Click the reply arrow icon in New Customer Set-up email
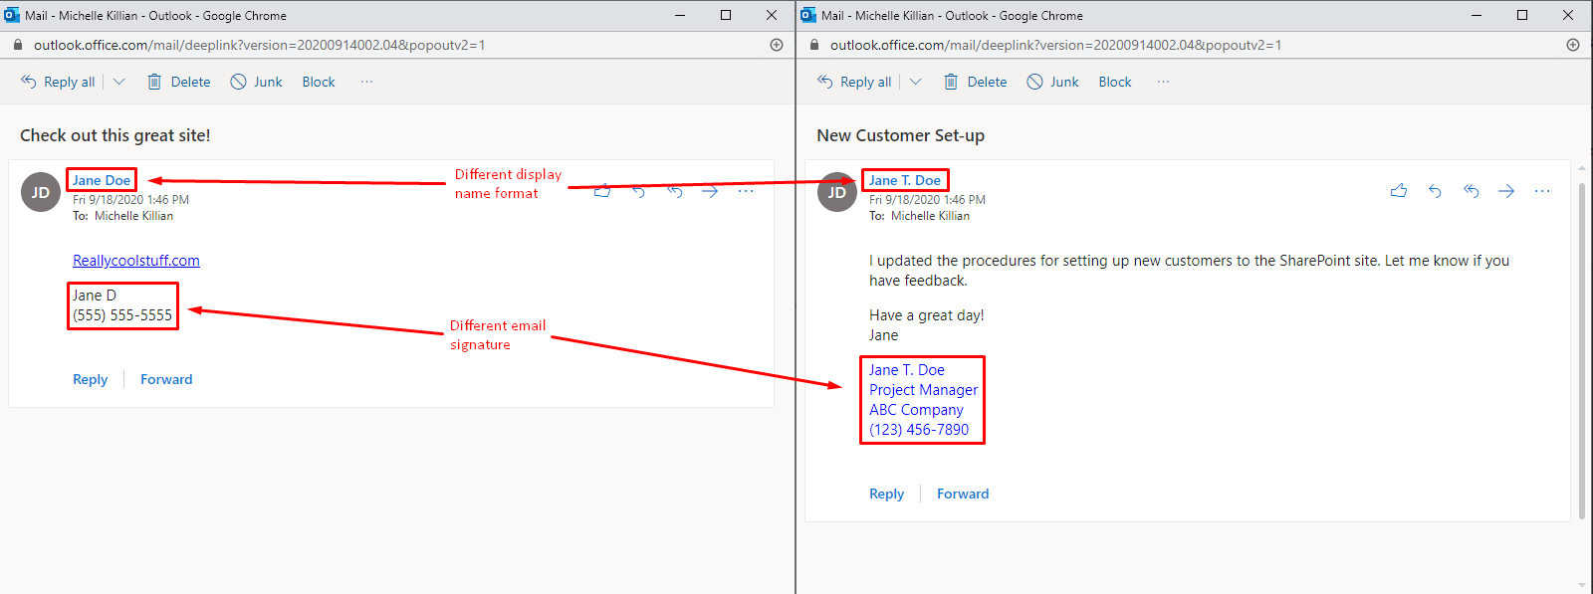The width and height of the screenshot is (1593, 594). point(1435,191)
